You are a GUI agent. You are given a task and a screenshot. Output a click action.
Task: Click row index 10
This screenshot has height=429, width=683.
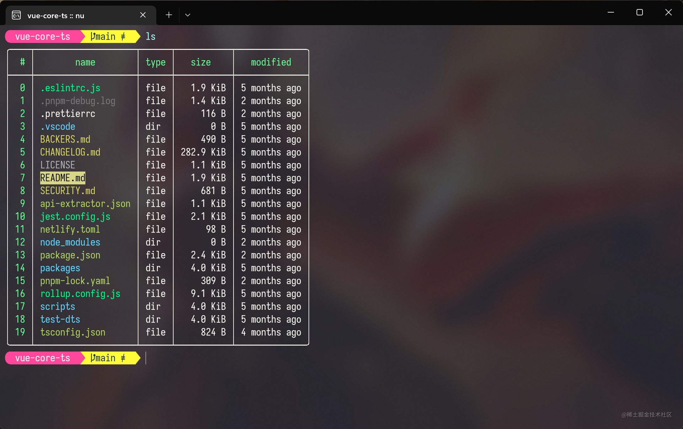(x=20, y=217)
